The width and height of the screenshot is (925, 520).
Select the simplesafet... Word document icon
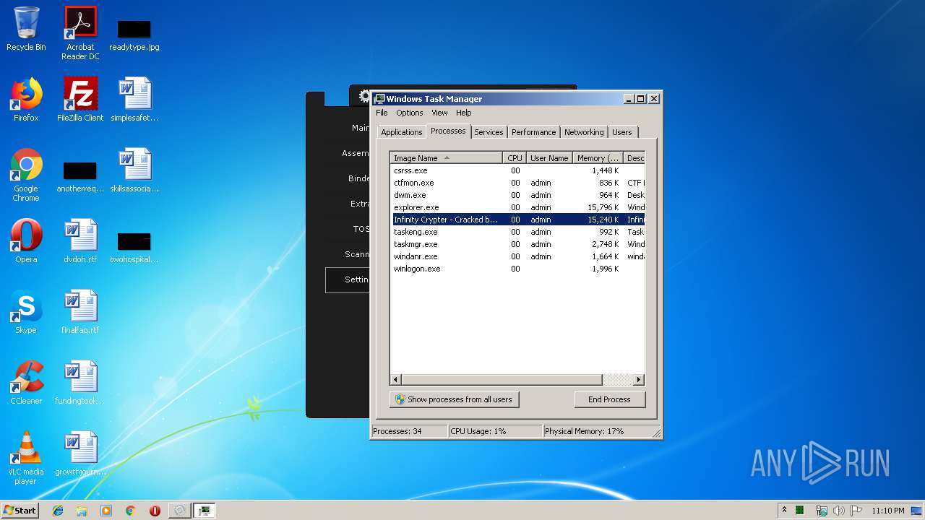(x=134, y=100)
